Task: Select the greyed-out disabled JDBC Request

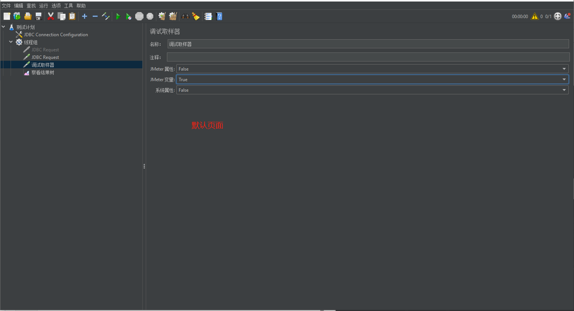Action: (45, 50)
